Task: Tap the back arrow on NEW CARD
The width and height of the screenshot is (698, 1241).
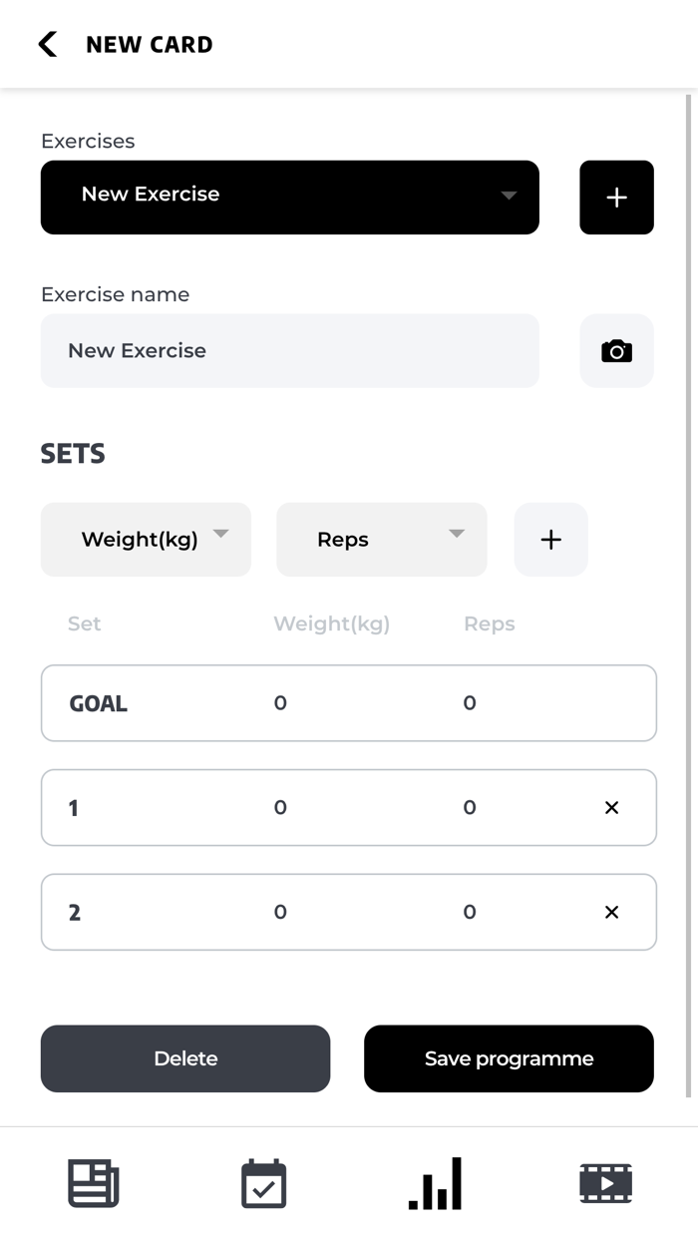Action: click(46, 44)
